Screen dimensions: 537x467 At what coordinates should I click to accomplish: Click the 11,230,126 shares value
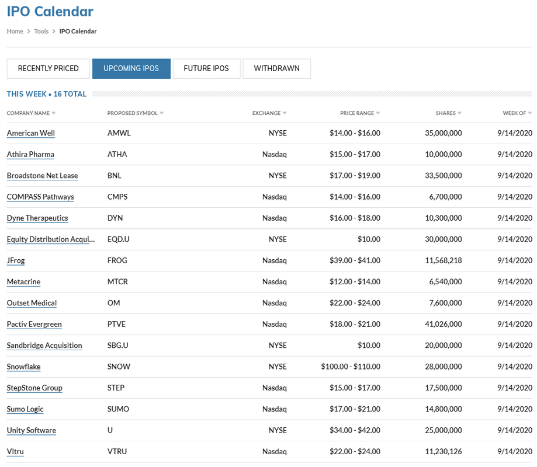[444, 452]
